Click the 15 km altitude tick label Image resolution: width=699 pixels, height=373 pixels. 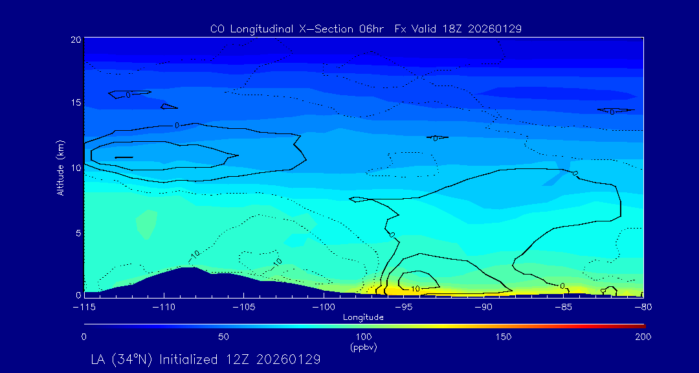point(74,103)
